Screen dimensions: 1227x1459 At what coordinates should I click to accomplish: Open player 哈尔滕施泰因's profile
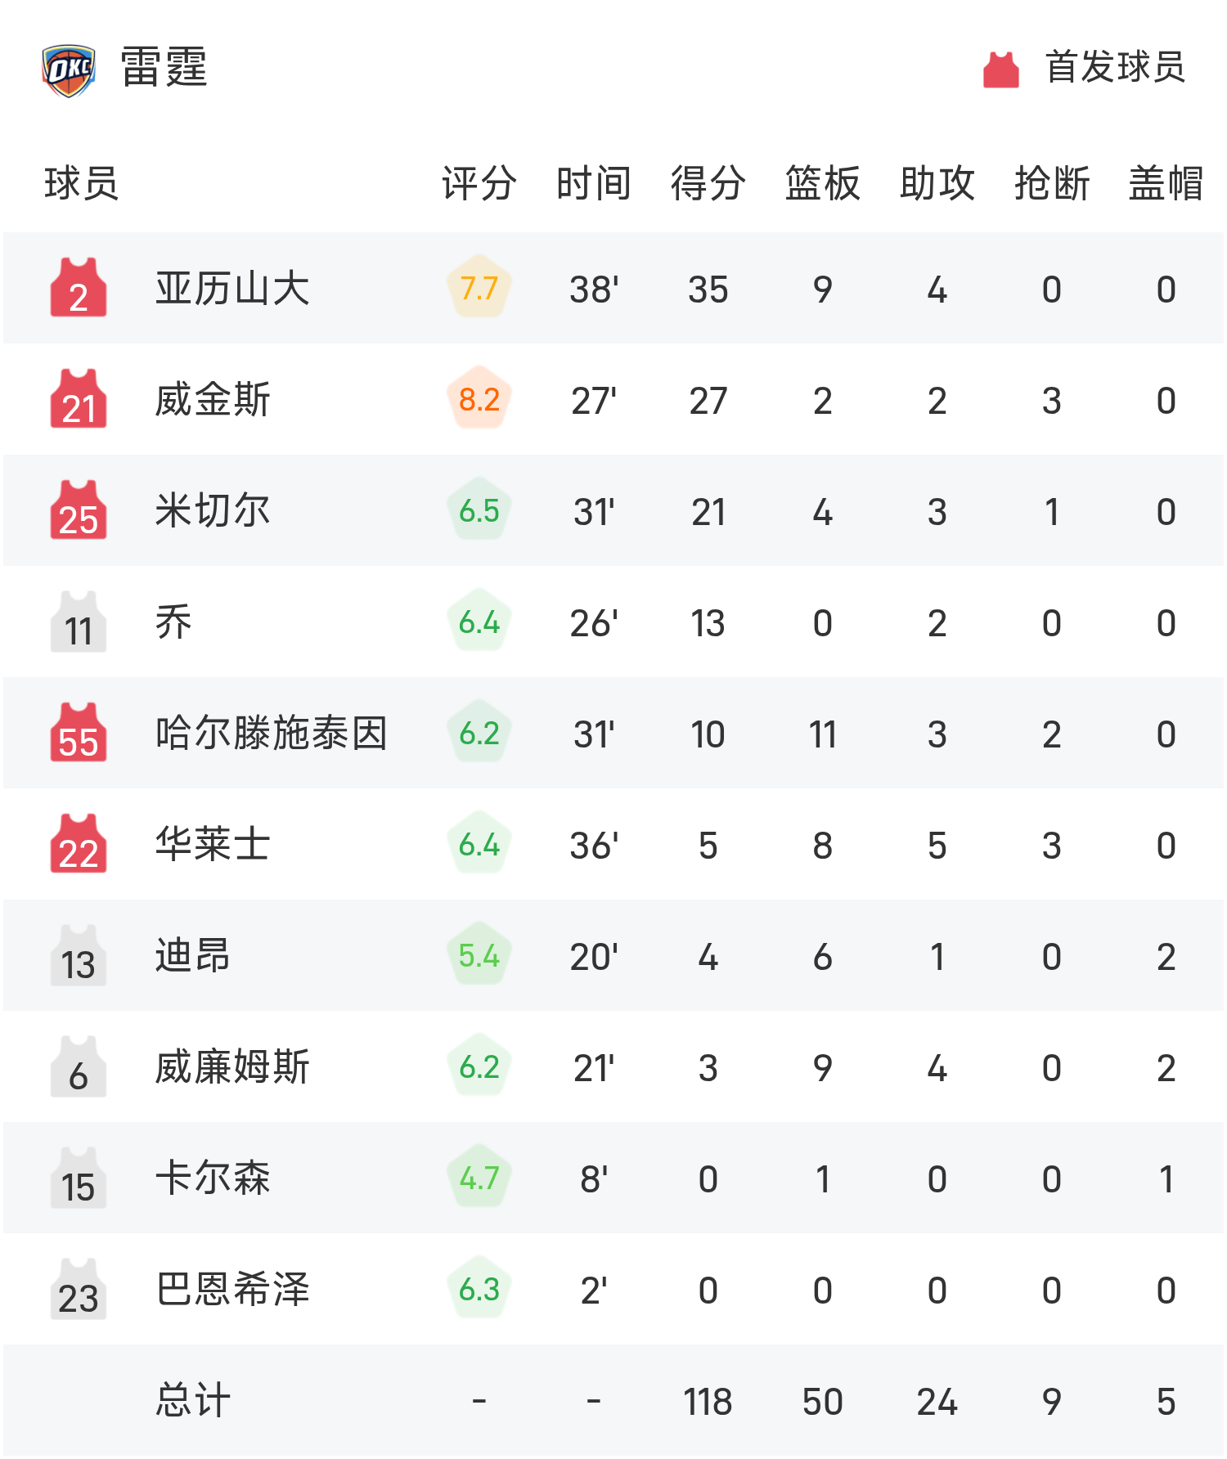point(271,733)
